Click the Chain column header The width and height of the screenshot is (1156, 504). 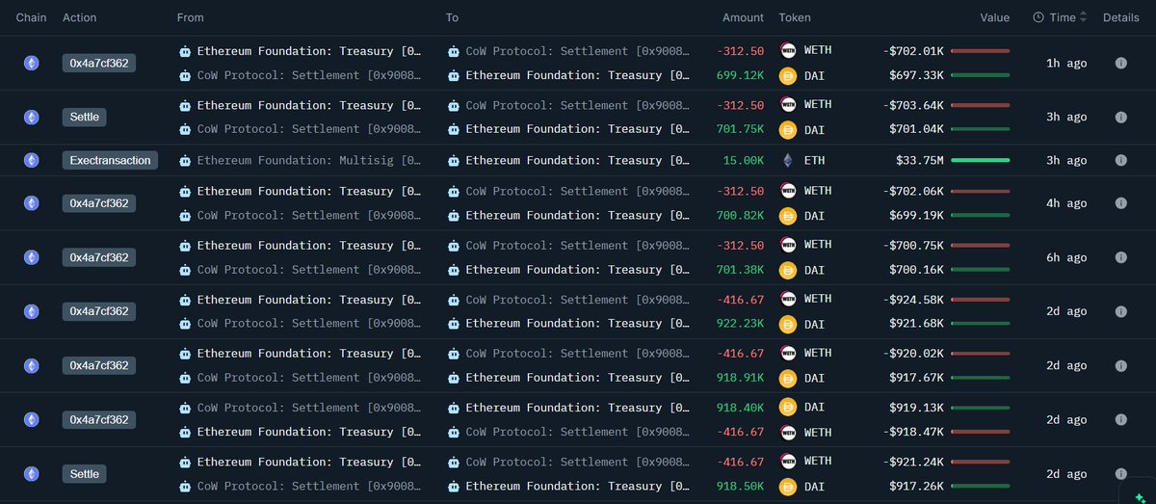point(32,17)
